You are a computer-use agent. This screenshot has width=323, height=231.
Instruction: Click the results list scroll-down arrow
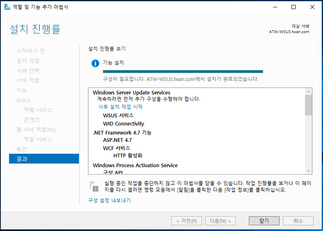click(x=308, y=171)
